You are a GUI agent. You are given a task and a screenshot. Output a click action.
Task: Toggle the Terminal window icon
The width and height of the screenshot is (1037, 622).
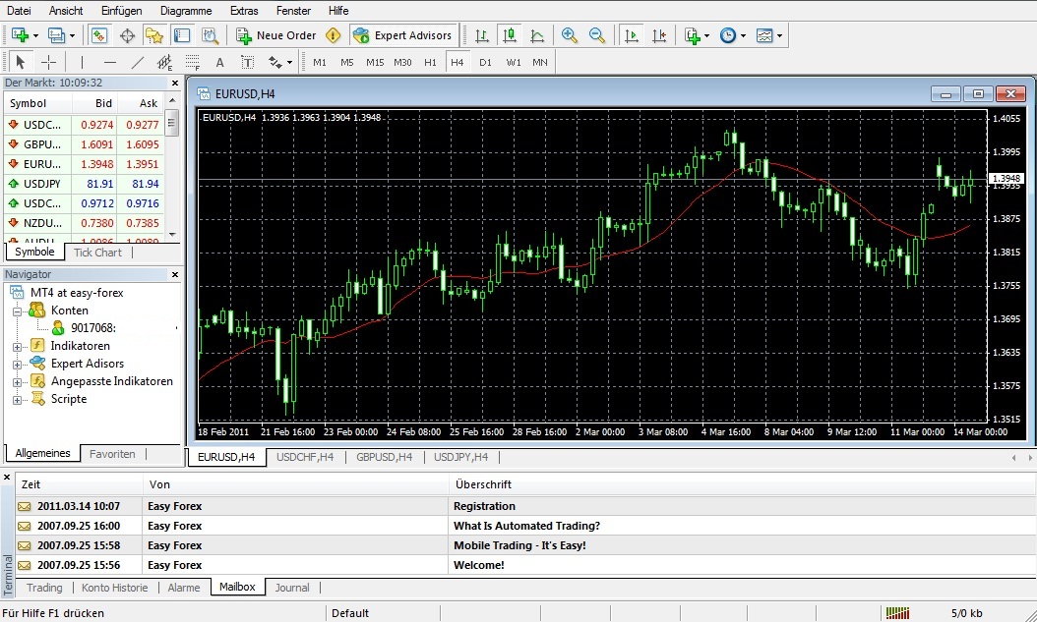pos(182,35)
